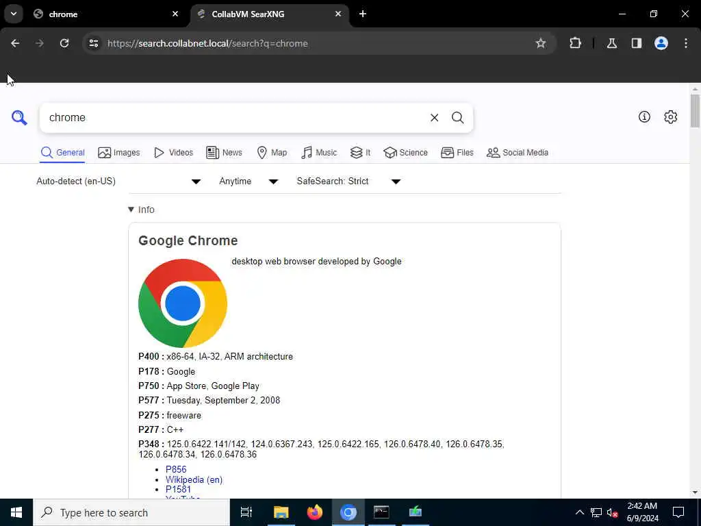This screenshot has height=526, width=701.
Task: Open the Anytime time range dropdown
Action: [248, 181]
